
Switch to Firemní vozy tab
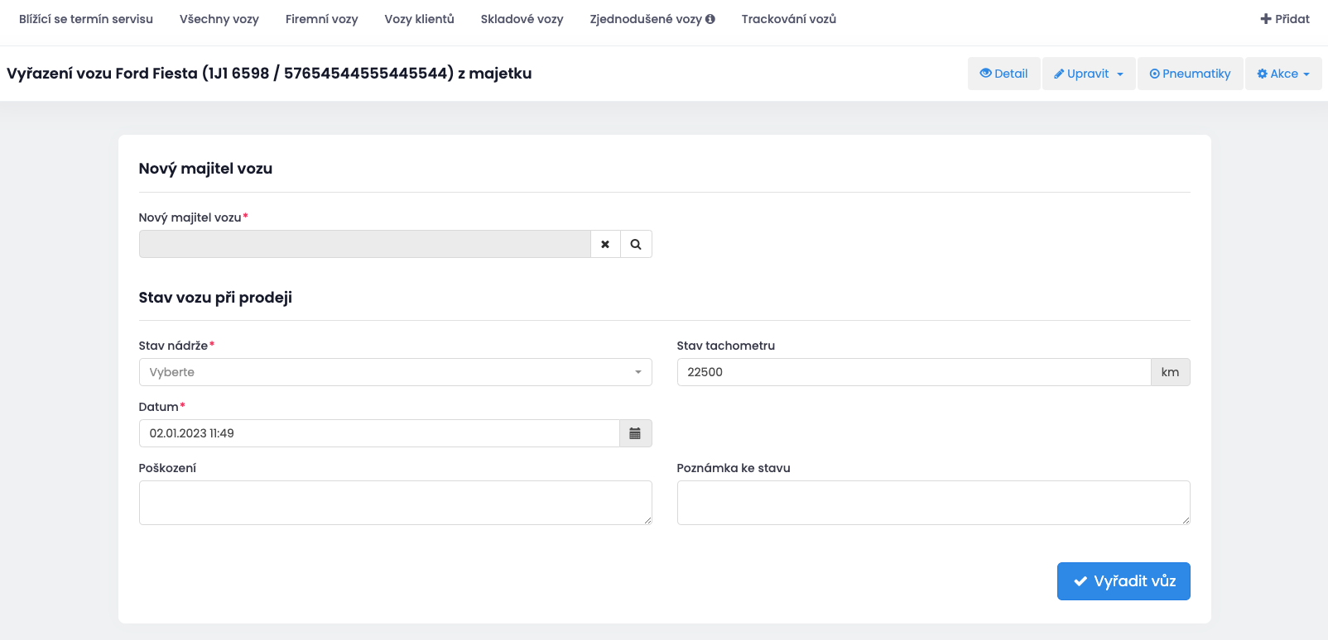coord(322,19)
